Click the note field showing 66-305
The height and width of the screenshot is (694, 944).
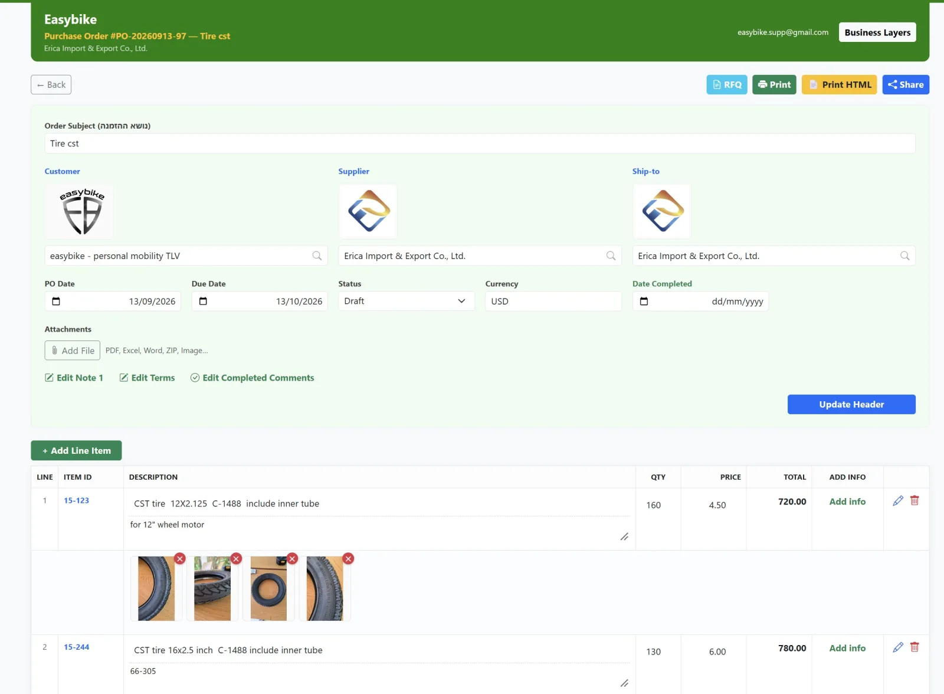click(x=379, y=677)
